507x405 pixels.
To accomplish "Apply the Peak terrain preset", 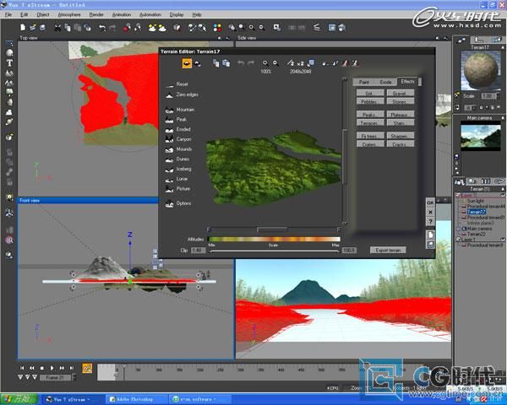I will (x=177, y=120).
